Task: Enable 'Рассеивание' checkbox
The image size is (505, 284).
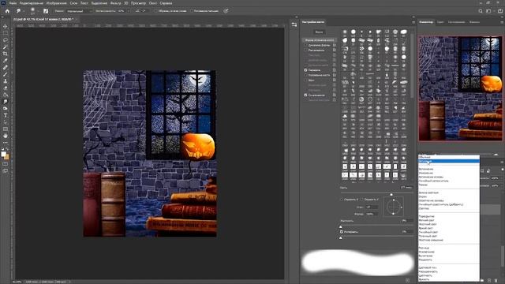Action: 305,50
